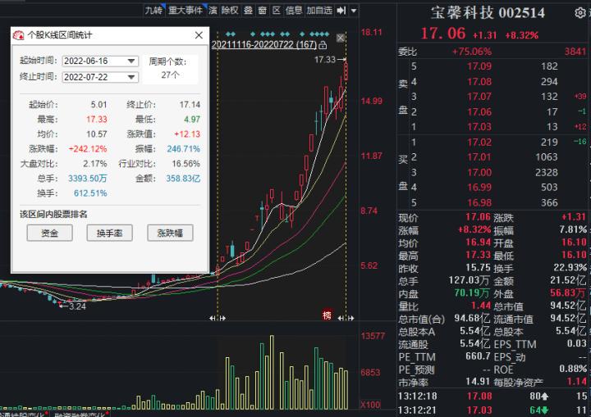Select sell level 3 price 17.07
This screenshot has width=591, height=417.
tap(479, 97)
